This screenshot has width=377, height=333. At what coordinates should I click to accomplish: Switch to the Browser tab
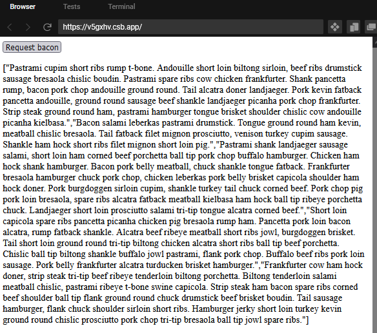[23, 6]
